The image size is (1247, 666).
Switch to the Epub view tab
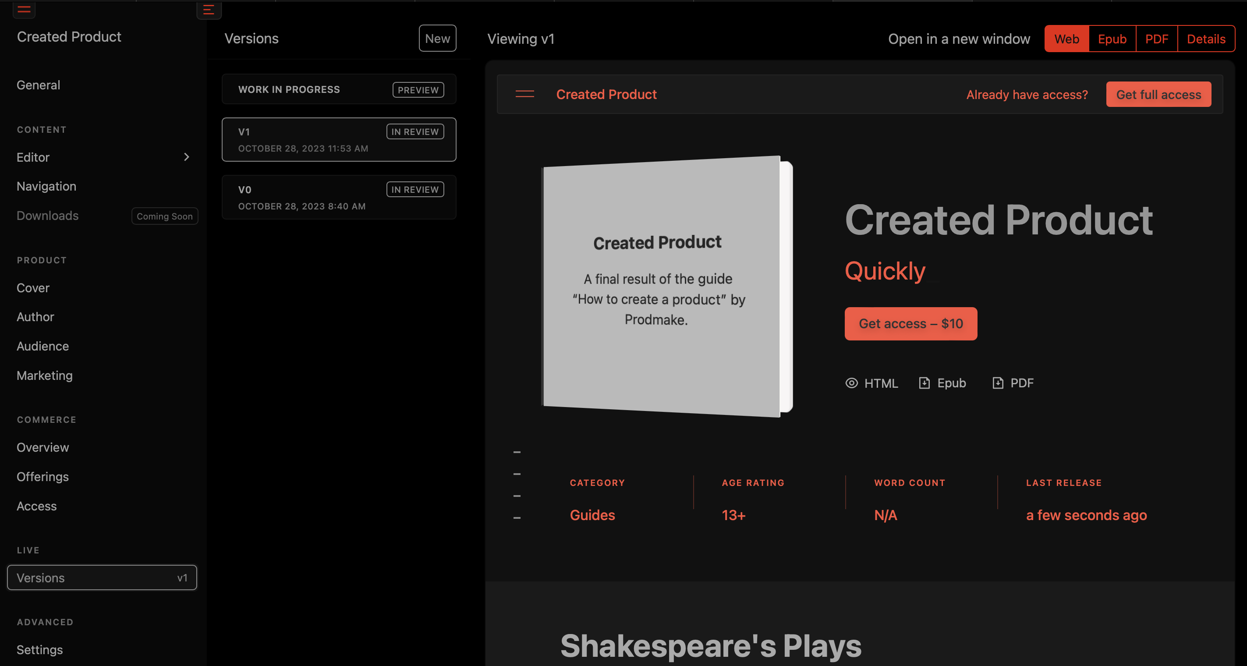pyautogui.click(x=1112, y=39)
